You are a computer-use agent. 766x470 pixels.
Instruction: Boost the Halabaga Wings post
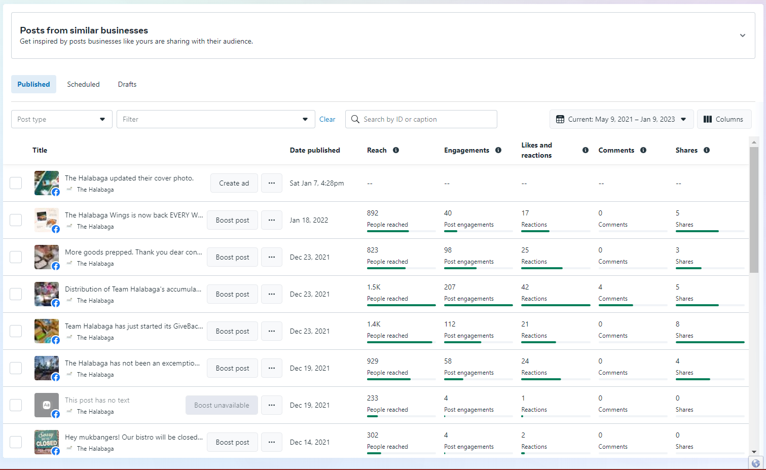click(x=232, y=220)
